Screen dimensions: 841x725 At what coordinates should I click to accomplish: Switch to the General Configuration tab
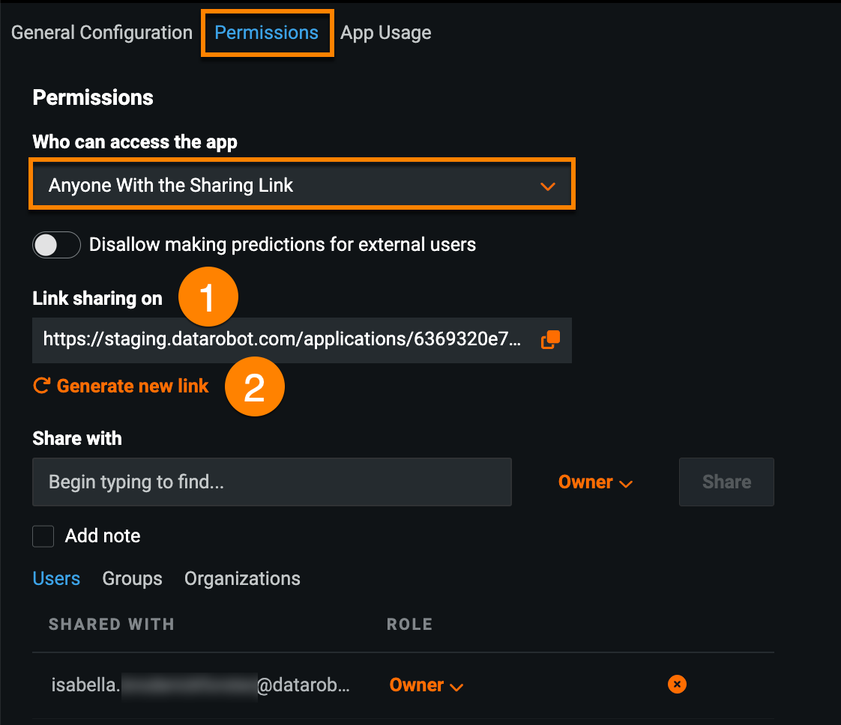coord(102,33)
